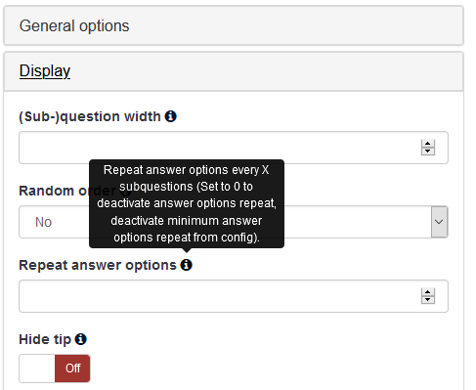Decrease Repeat answer options with down arrow
Screen dimensions: 476x390
[428, 300]
